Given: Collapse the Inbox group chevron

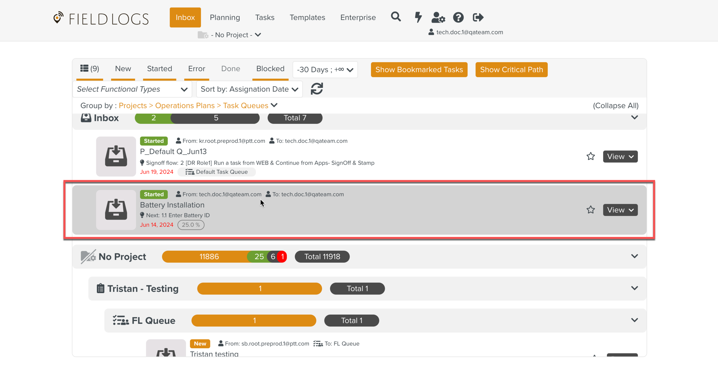Looking at the screenshot, I should click(x=634, y=117).
